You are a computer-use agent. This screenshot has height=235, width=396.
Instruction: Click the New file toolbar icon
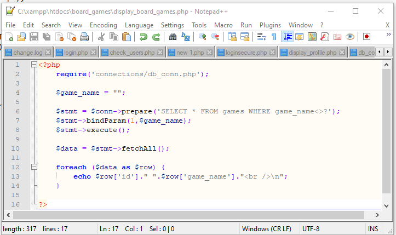9,37
